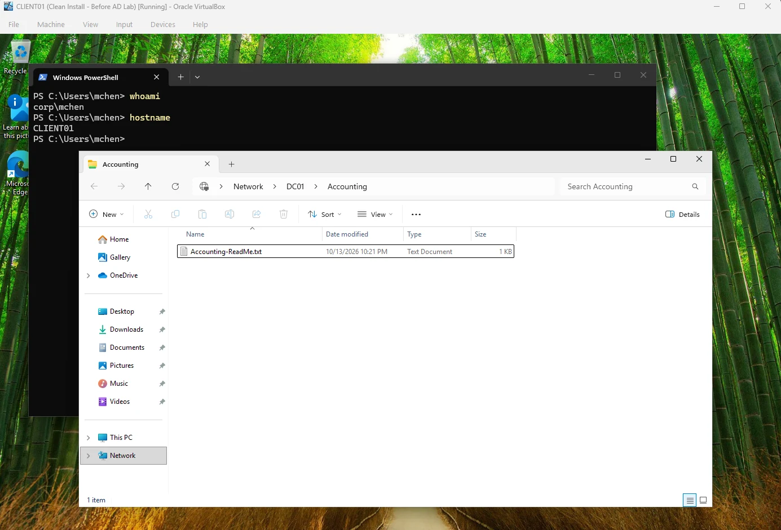Click the Rename icon in Explorer toolbar
Image resolution: width=781 pixels, height=530 pixels.
[x=230, y=215]
